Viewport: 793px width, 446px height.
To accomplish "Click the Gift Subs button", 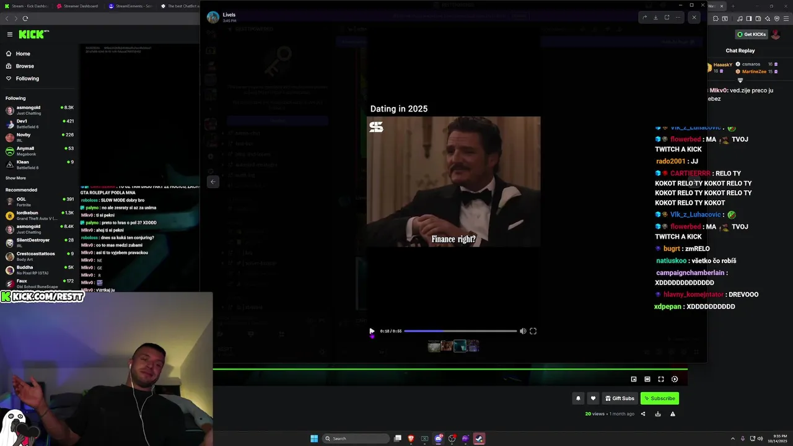I will [x=620, y=398].
